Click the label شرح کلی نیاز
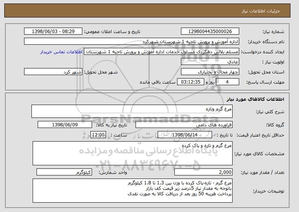This screenshot has width=299, height=212. point(270,112)
